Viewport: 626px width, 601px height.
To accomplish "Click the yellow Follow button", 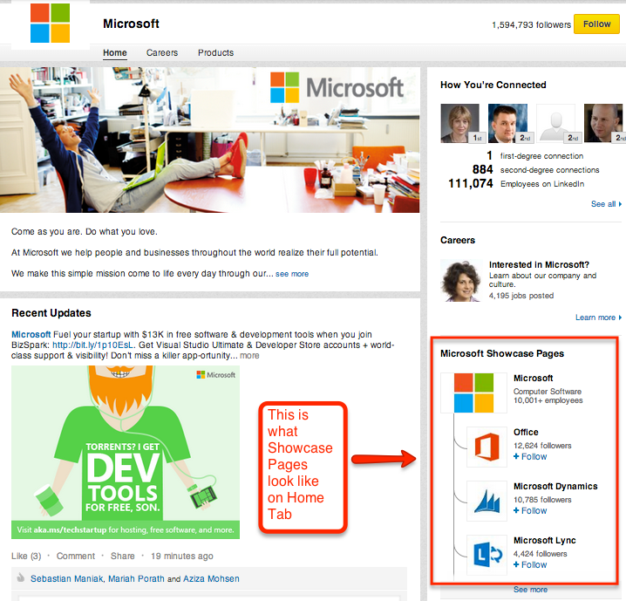I will [596, 24].
